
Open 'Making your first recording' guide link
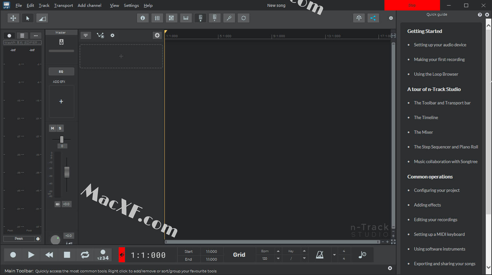pyautogui.click(x=439, y=59)
